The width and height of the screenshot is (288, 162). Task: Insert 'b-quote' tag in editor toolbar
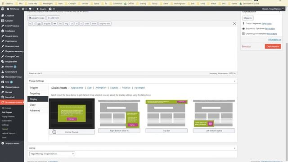47,24
